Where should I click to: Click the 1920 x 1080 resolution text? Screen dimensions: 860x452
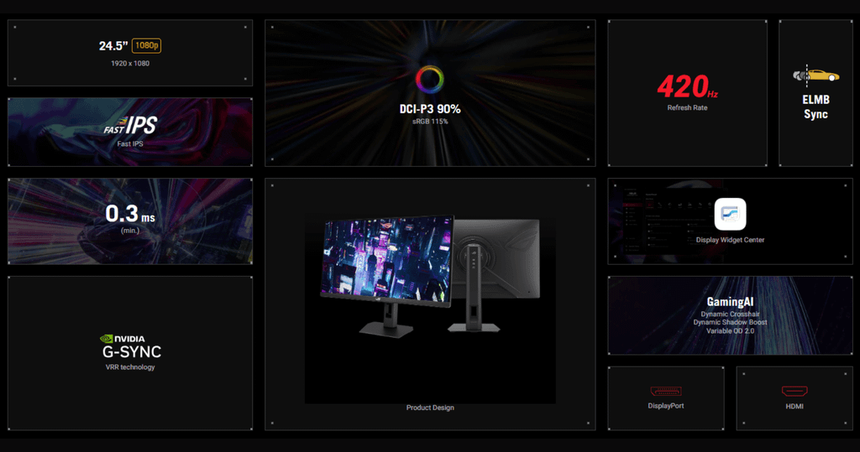point(130,64)
